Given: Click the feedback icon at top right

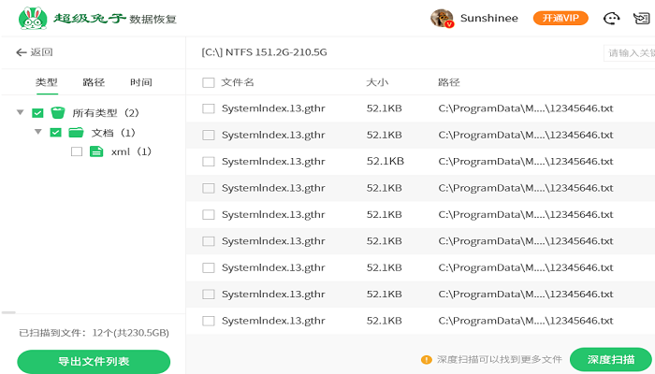Looking at the screenshot, I should pyautogui.click(x=642, y=18).
